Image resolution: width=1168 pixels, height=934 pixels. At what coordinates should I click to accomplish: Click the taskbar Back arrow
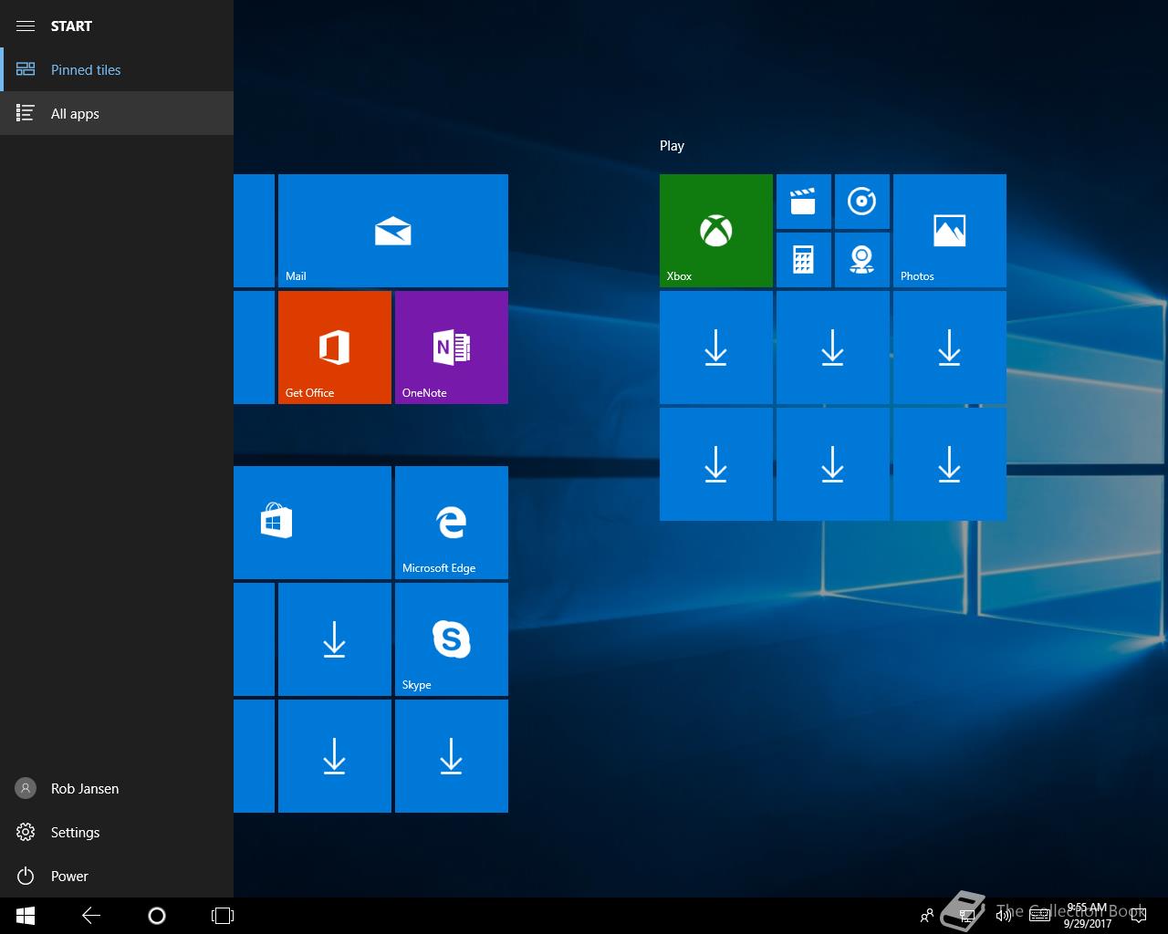click(91, 916)
